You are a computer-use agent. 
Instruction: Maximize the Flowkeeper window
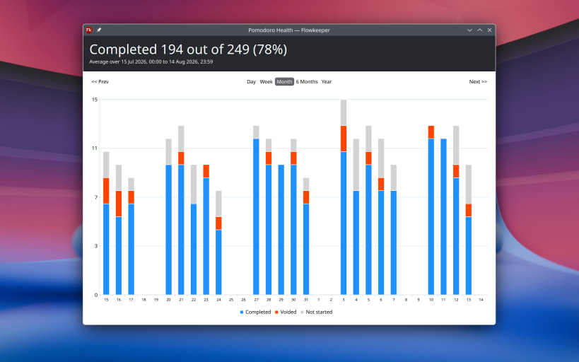coord(479,30)
